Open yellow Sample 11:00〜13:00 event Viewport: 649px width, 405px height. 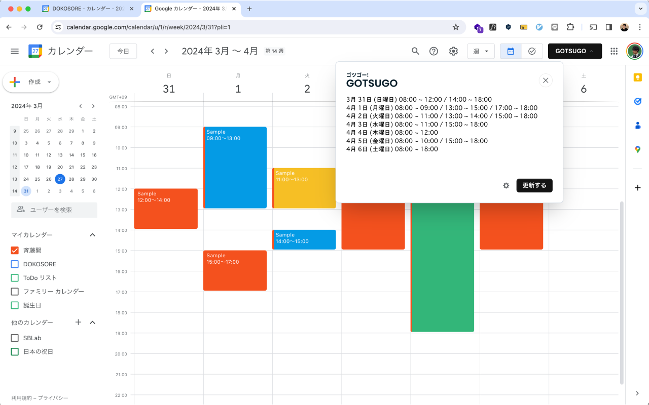point(304,188)
